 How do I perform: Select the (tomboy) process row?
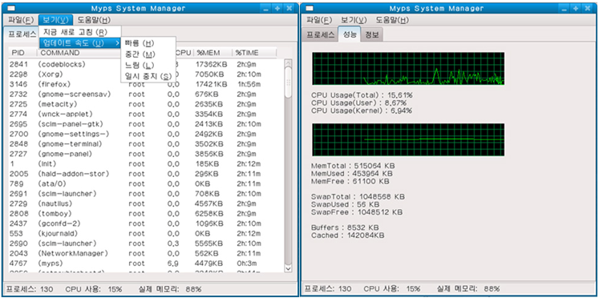coord(146,213)
